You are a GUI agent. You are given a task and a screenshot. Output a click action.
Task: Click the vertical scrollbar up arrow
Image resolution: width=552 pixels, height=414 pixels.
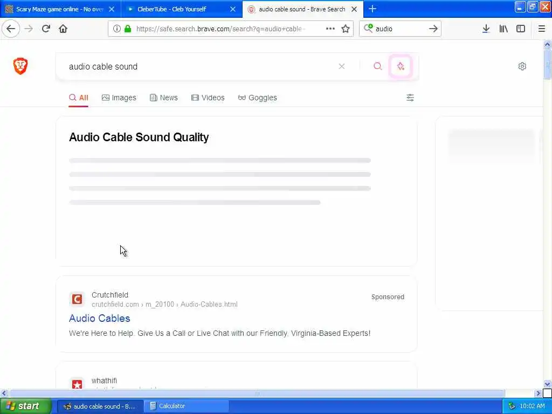tap(547, 44)
